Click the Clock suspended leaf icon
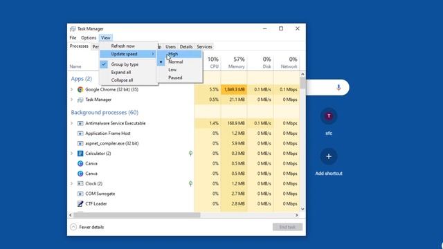The image size is (443, 249). [x=190, y=183]
